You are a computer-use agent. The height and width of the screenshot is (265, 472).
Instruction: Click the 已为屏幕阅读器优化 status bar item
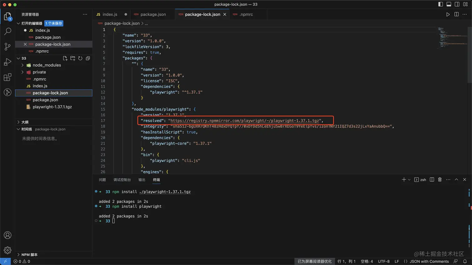point(315,262)
